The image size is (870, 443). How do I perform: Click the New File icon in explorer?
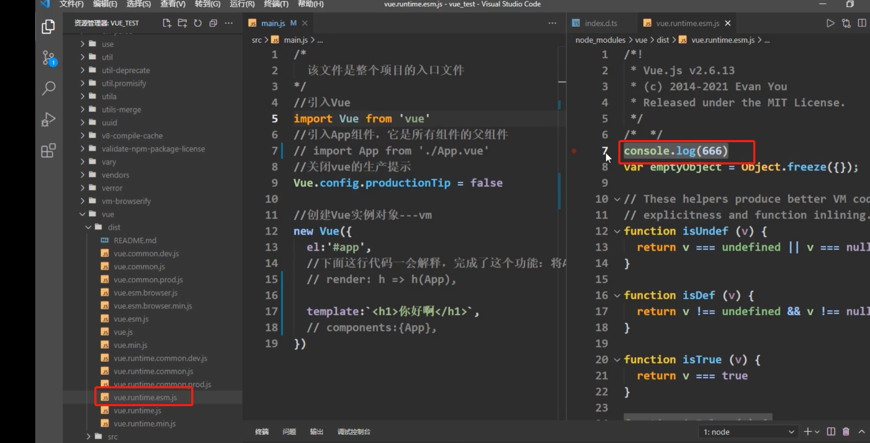[167, 23]
